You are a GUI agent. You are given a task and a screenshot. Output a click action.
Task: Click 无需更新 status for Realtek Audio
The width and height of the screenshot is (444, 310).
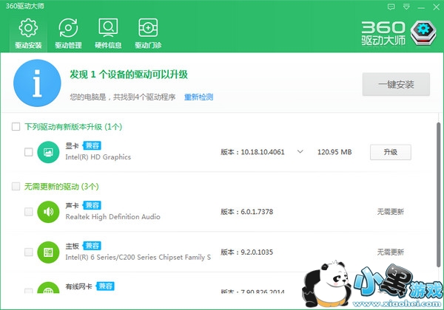pyautogui.click(x=391, y=212)
